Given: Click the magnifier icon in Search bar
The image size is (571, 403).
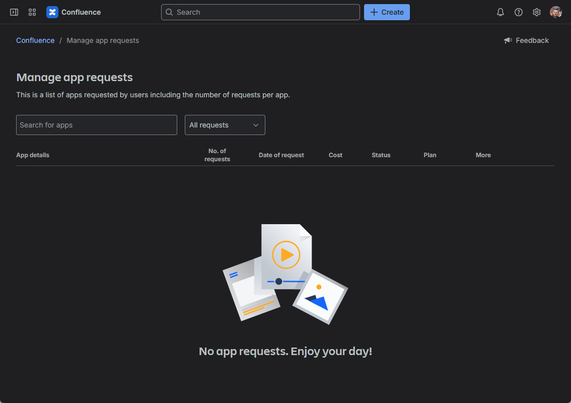Looking at the screenshot, I should [169, 13].
